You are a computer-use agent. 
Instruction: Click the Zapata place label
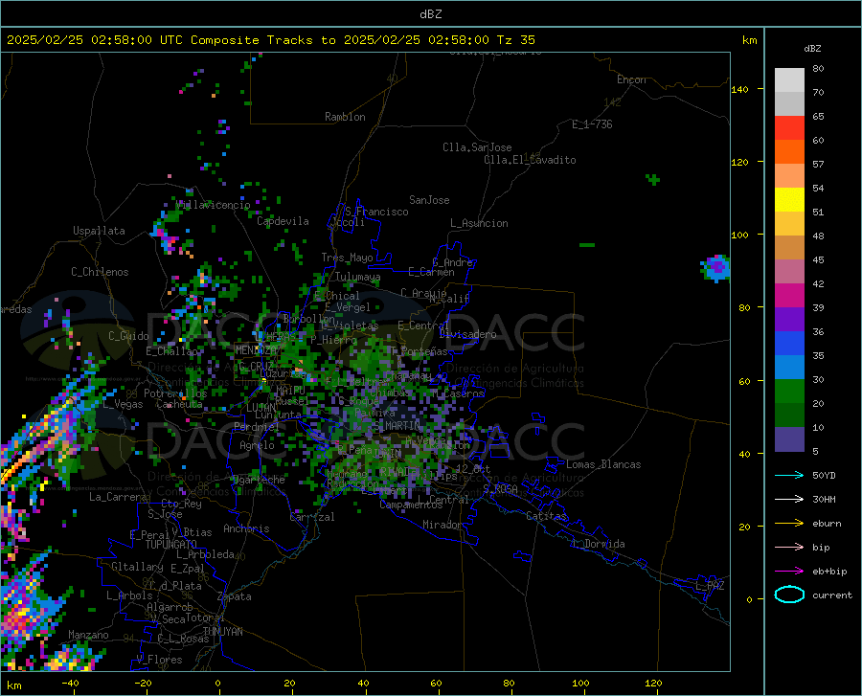(x=235, y=596)
